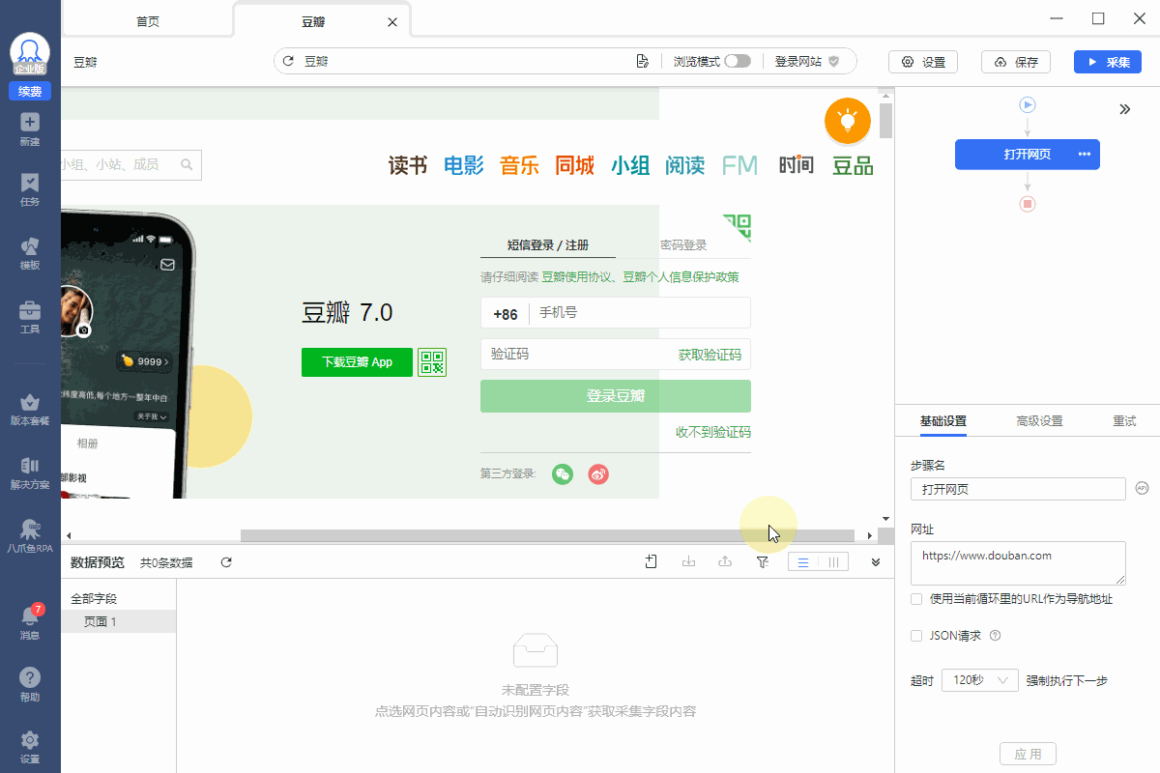Select 密码登录 tab on page

click(x=683, y=245)
